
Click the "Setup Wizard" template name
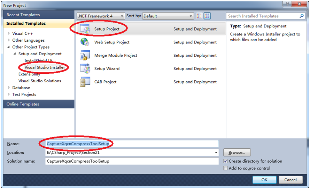[x=107, y=69]
